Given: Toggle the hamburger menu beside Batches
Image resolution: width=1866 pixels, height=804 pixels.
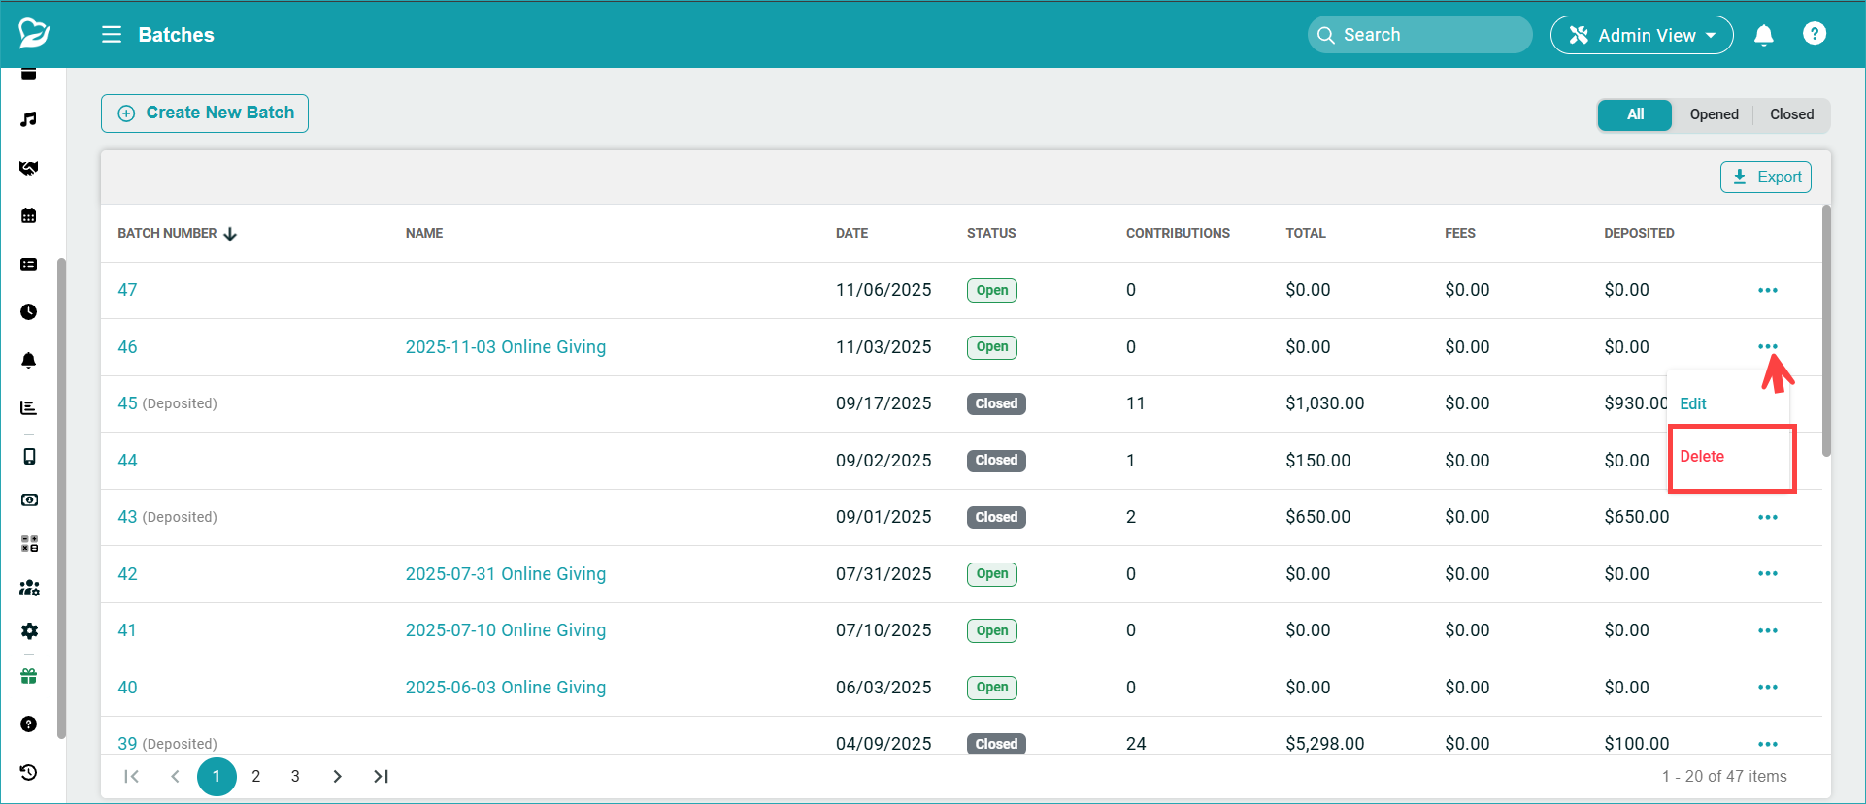Looking at the screenshot, I should [112, 35].
